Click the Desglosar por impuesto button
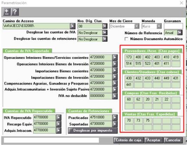Screen dimensions: 187x145 93,131
